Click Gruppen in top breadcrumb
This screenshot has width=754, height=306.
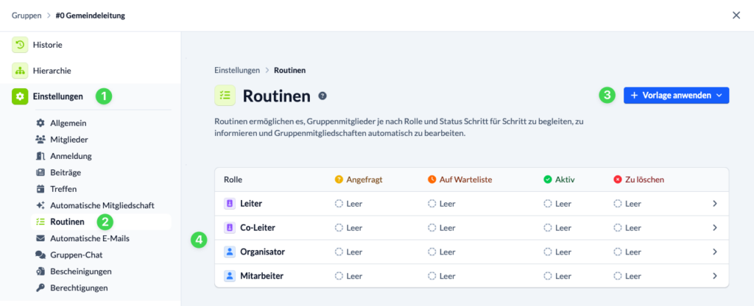click(x=27, y=15)
